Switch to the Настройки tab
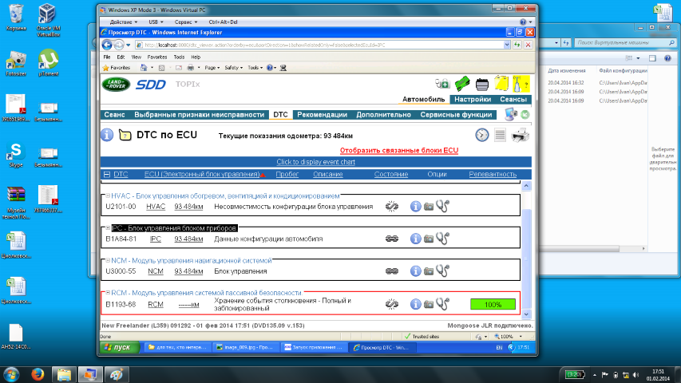This screenshot has width=681, height=383. tap(473, 99)
